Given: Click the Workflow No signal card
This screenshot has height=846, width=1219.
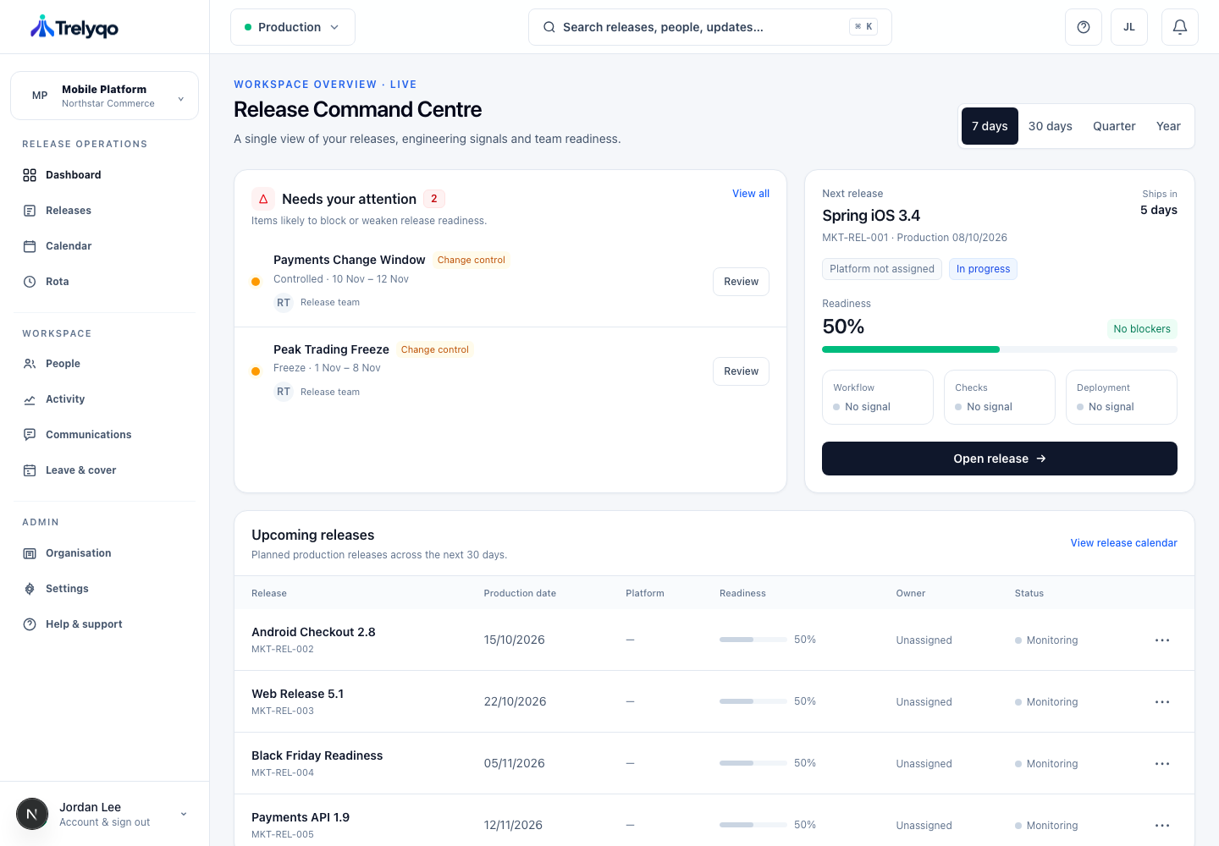Looking at the screenshot, I should [x=878, y=397].
